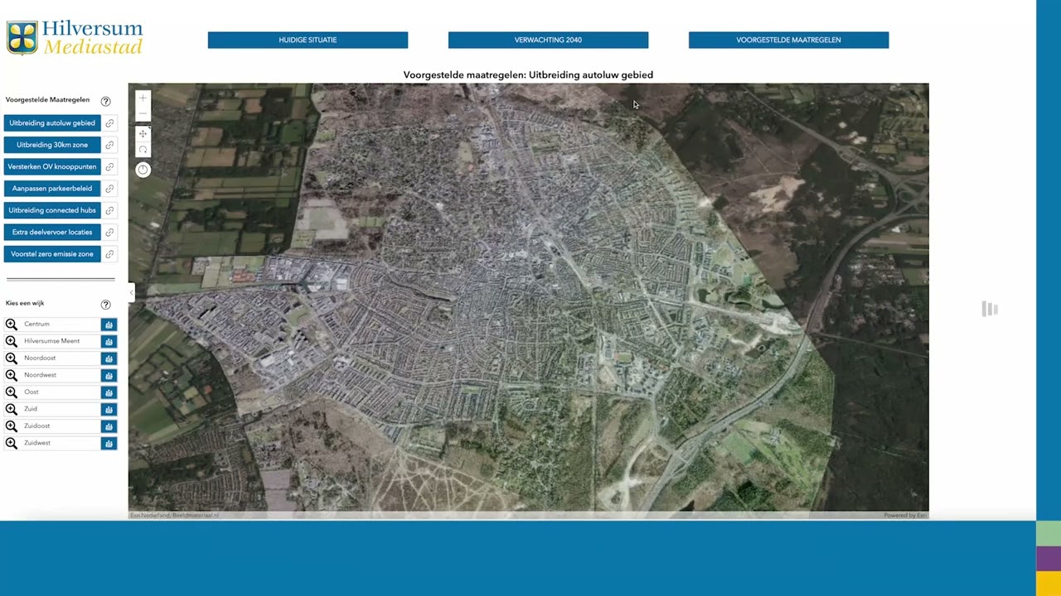
Task: Zoom to Centrum with magnifier icon
Action: 12,324
